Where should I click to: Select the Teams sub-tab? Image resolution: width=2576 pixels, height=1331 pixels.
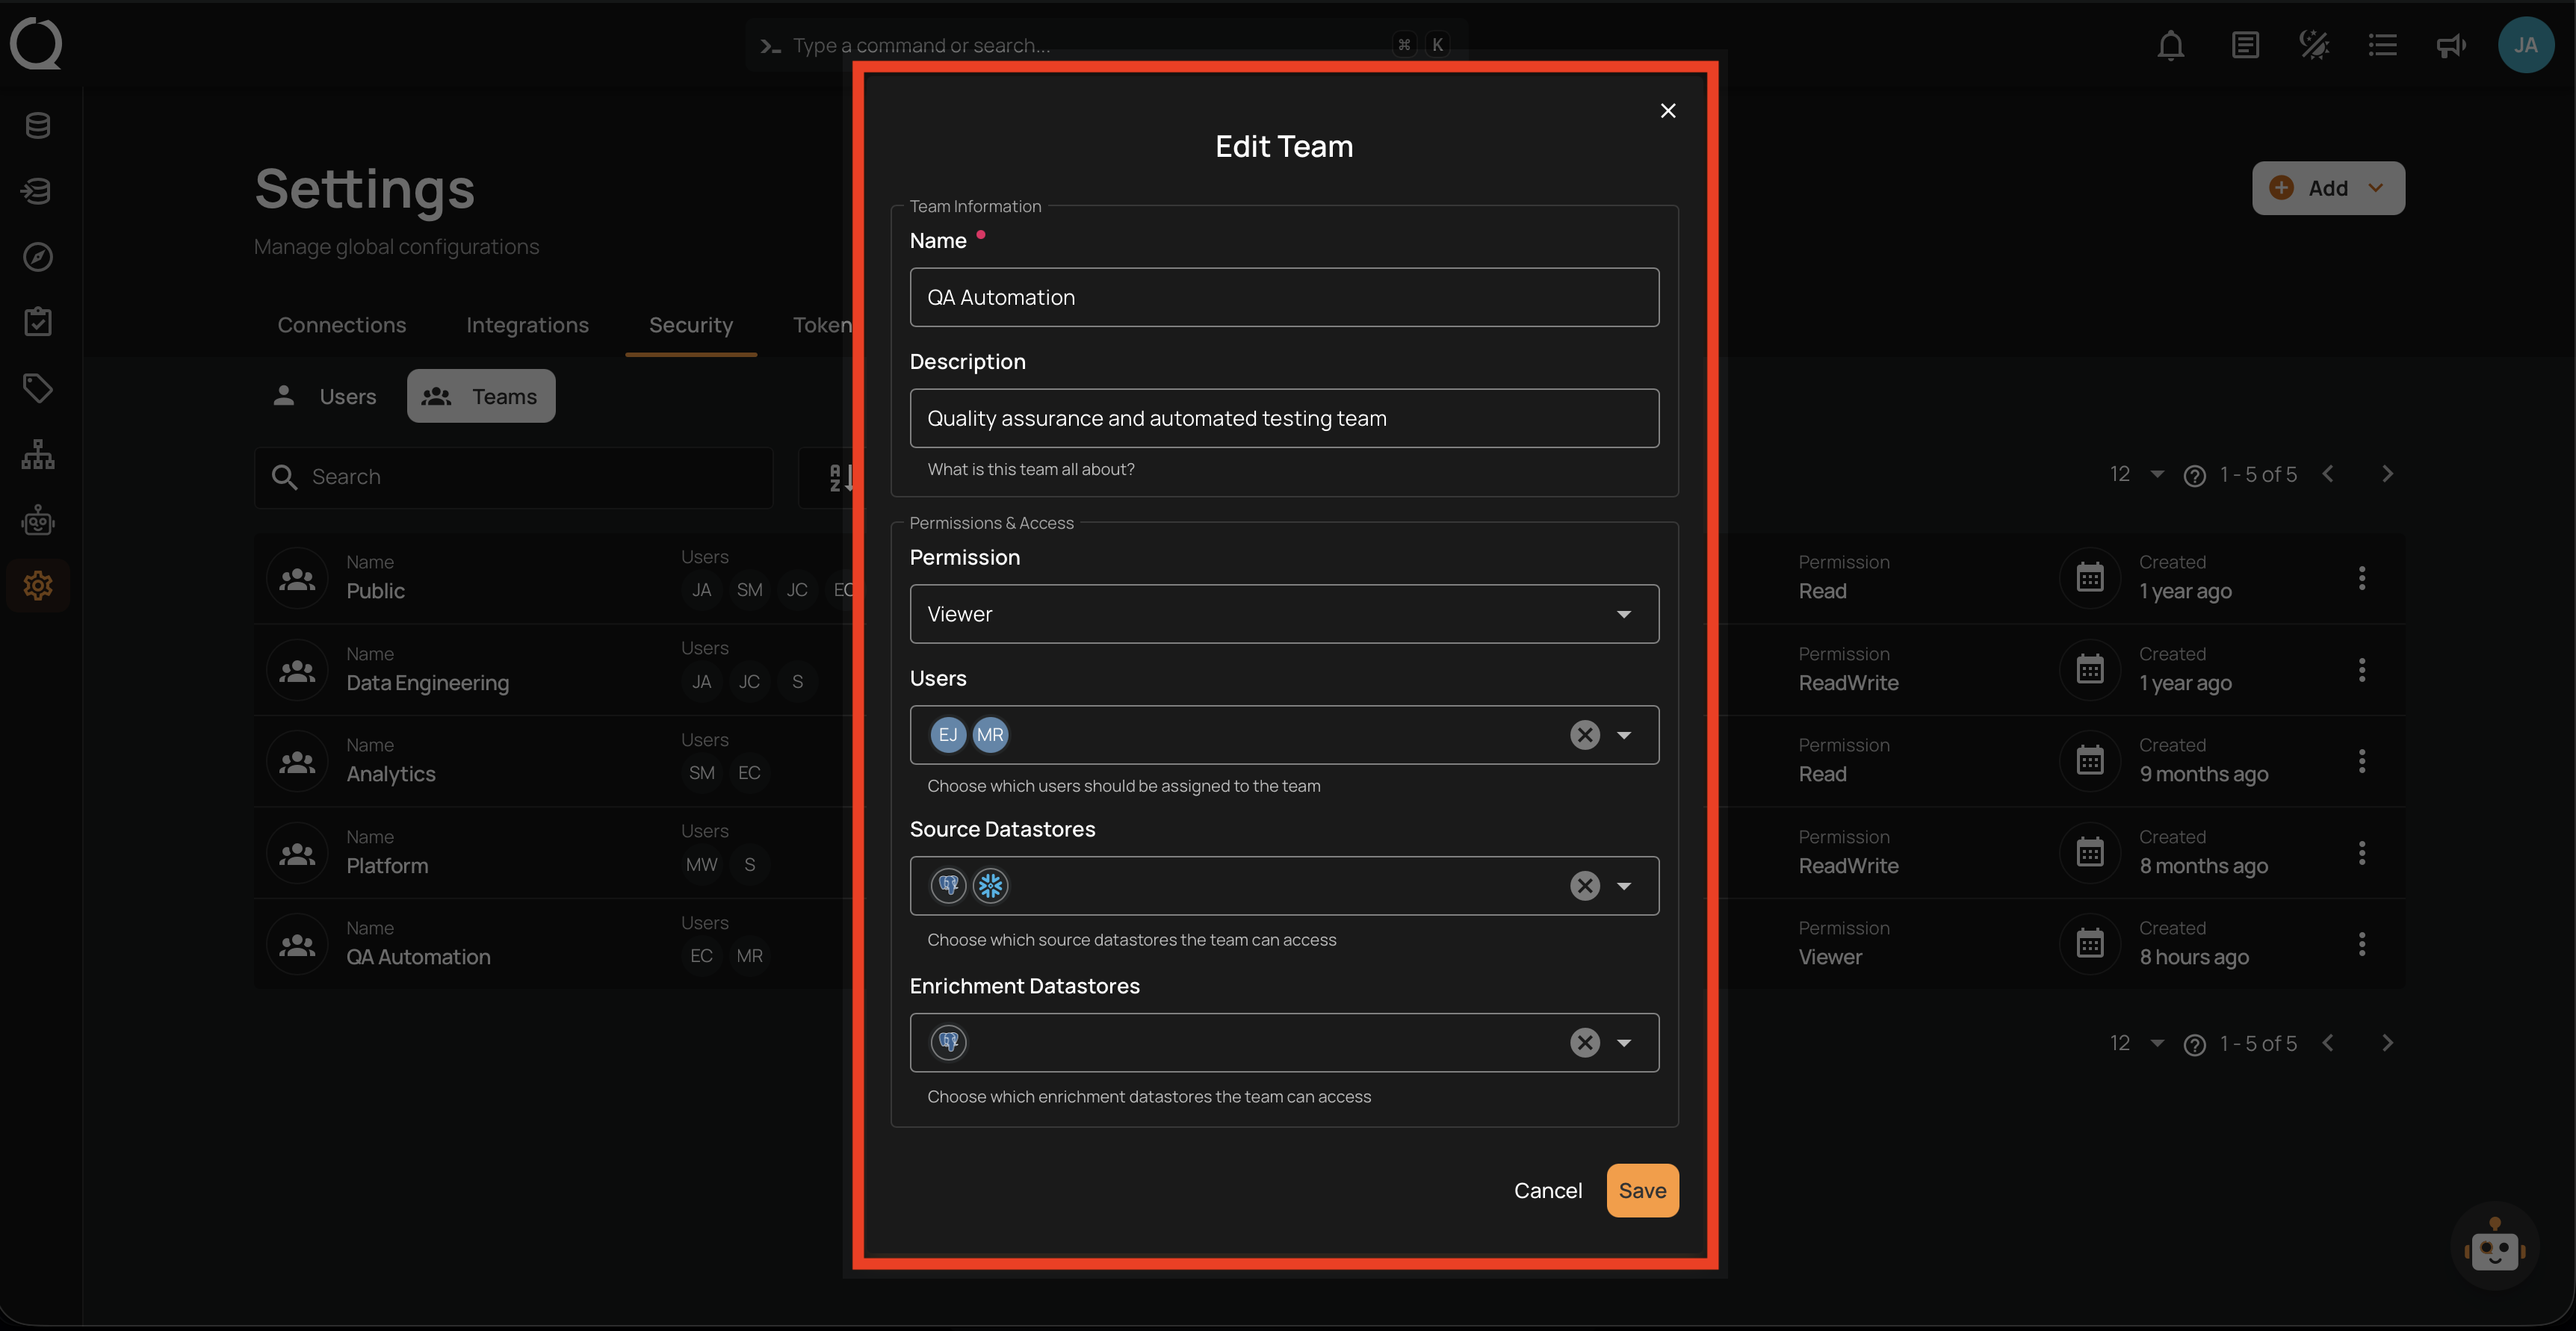point(481,396)
